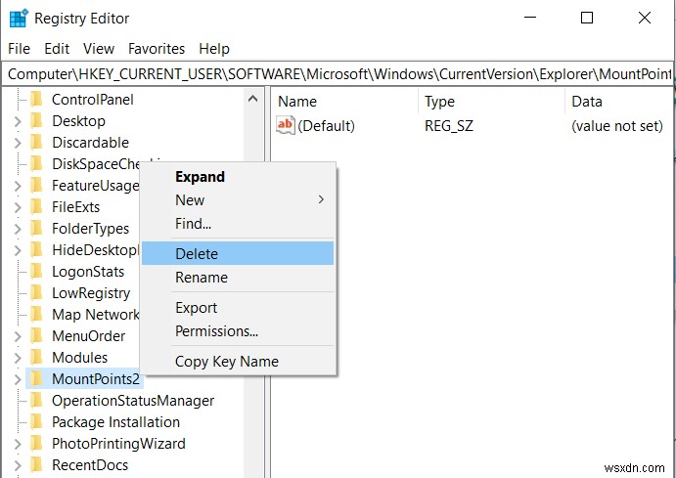The width and height of the screenshot is (676, 478).
Task: Expand the HideDesktopIcons key arrow
Action: tap(18, 250)
